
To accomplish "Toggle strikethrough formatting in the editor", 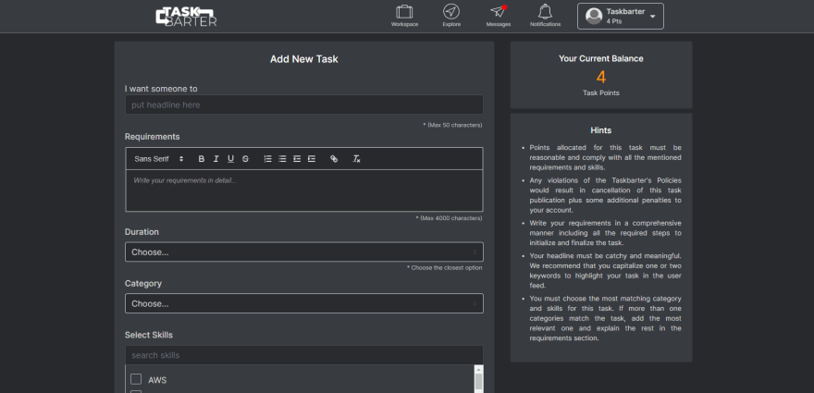I will (x=245, y=159).
